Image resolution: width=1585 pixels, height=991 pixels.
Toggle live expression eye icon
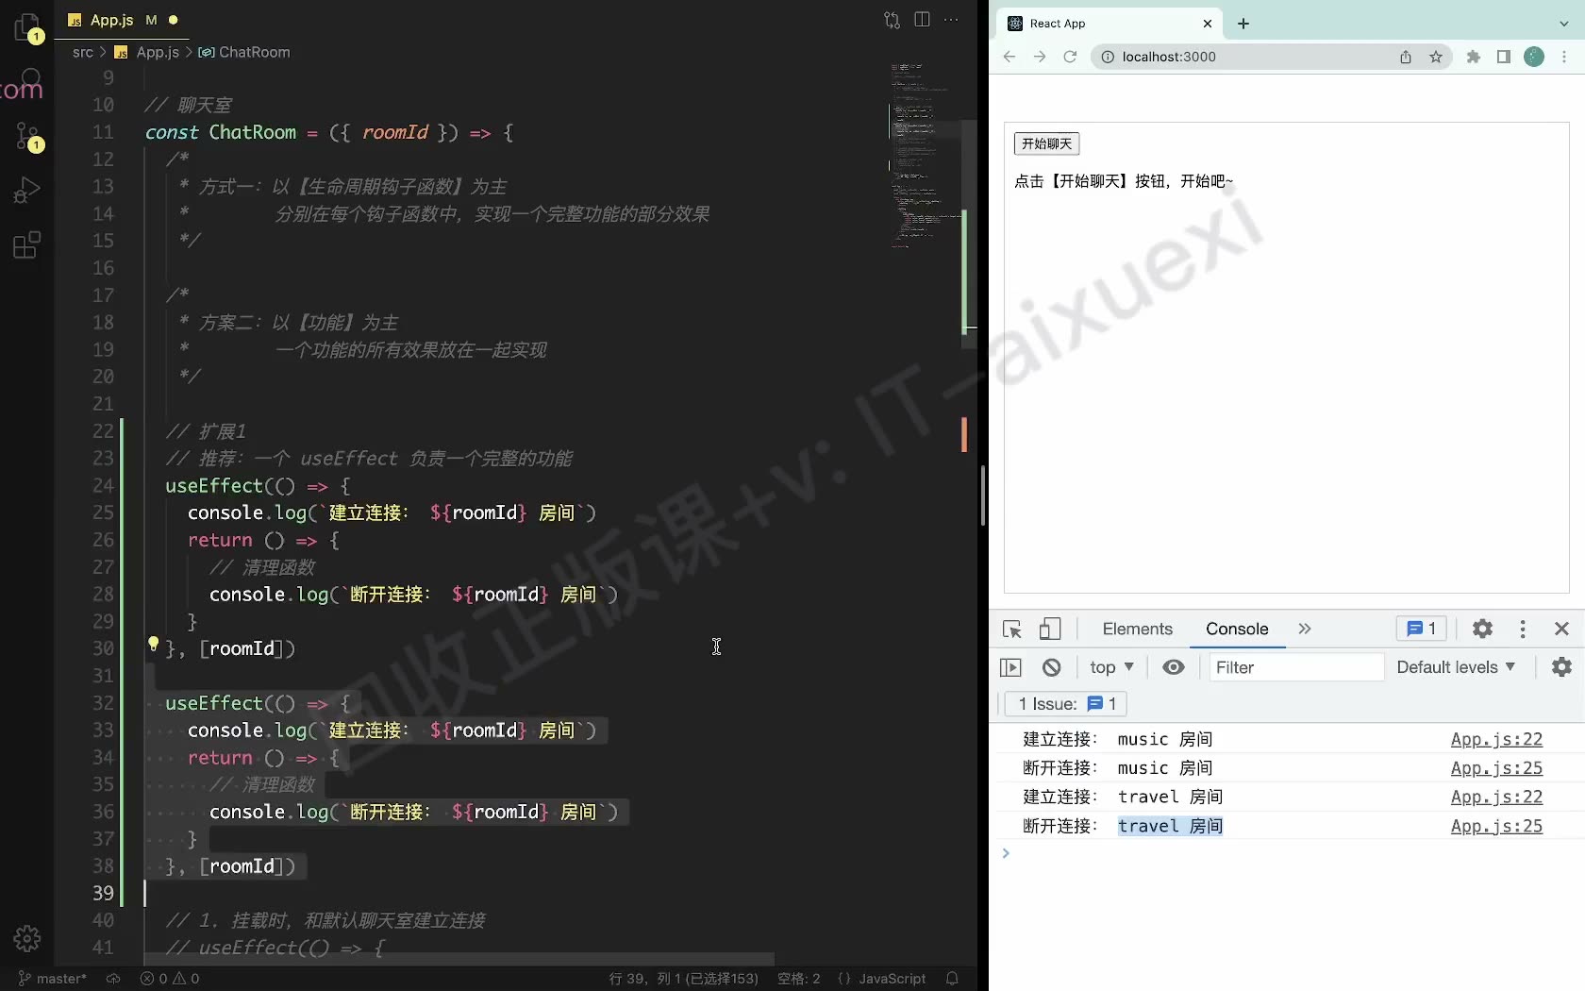pyautogui.click(x=1174, y=667)
